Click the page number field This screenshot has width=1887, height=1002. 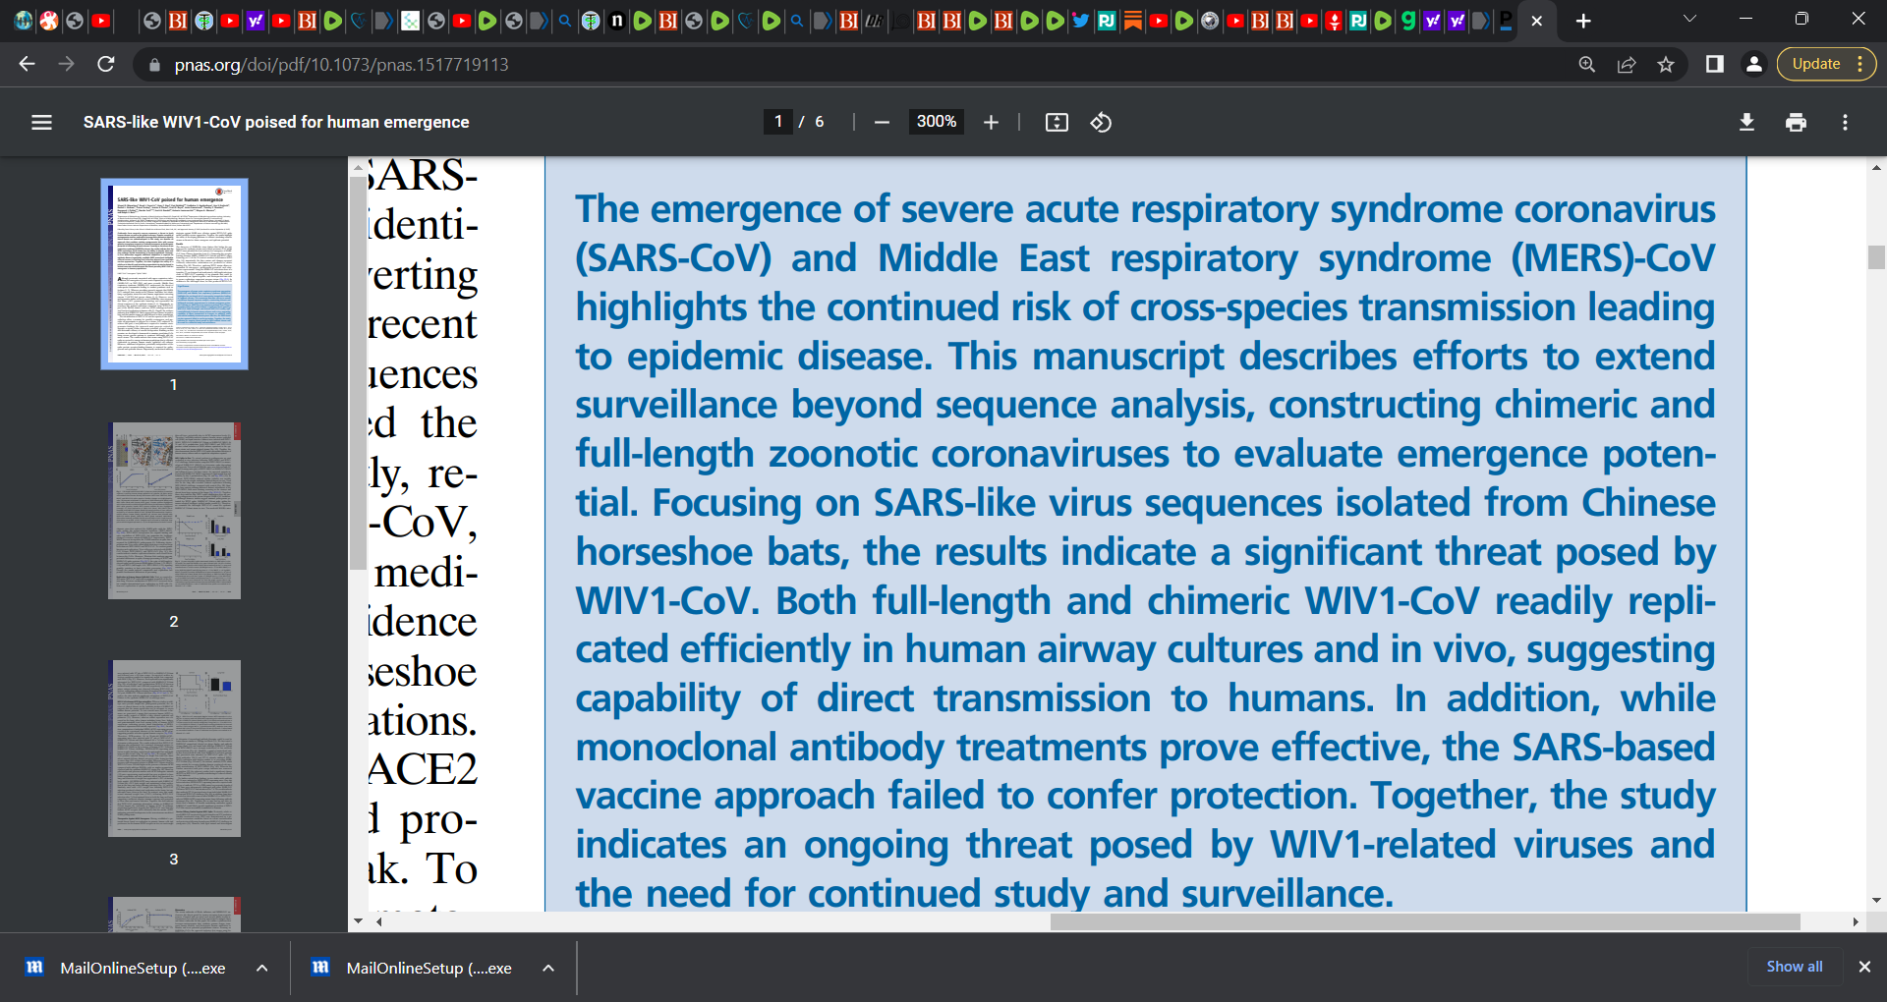coord(778,122)
